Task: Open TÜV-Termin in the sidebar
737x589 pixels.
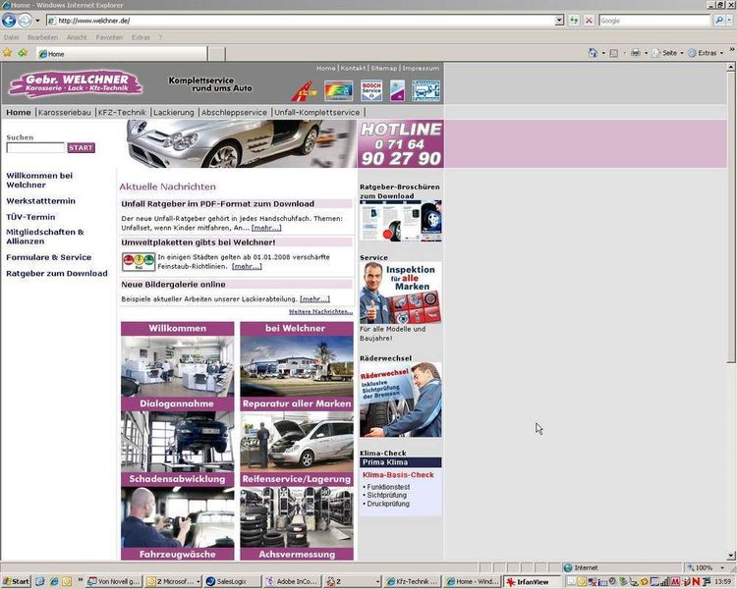Action: coord(30,217)
